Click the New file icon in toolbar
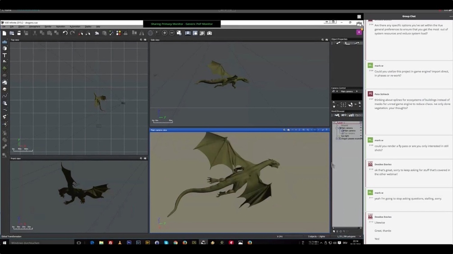The image size is (453, 254). click(x=5, y=33)
